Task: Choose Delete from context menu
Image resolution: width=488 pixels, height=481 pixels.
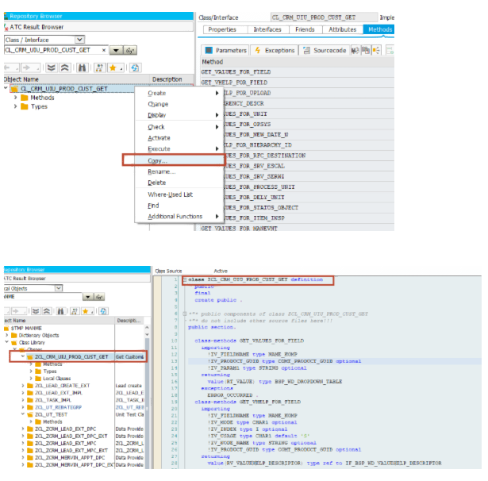Action: click(x=179, y=183)
